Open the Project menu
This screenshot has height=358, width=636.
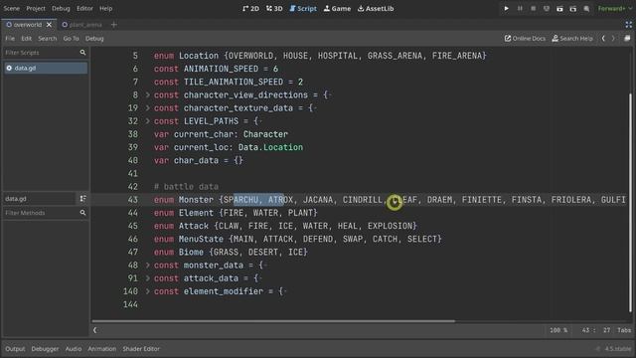[x=36, y=8]
